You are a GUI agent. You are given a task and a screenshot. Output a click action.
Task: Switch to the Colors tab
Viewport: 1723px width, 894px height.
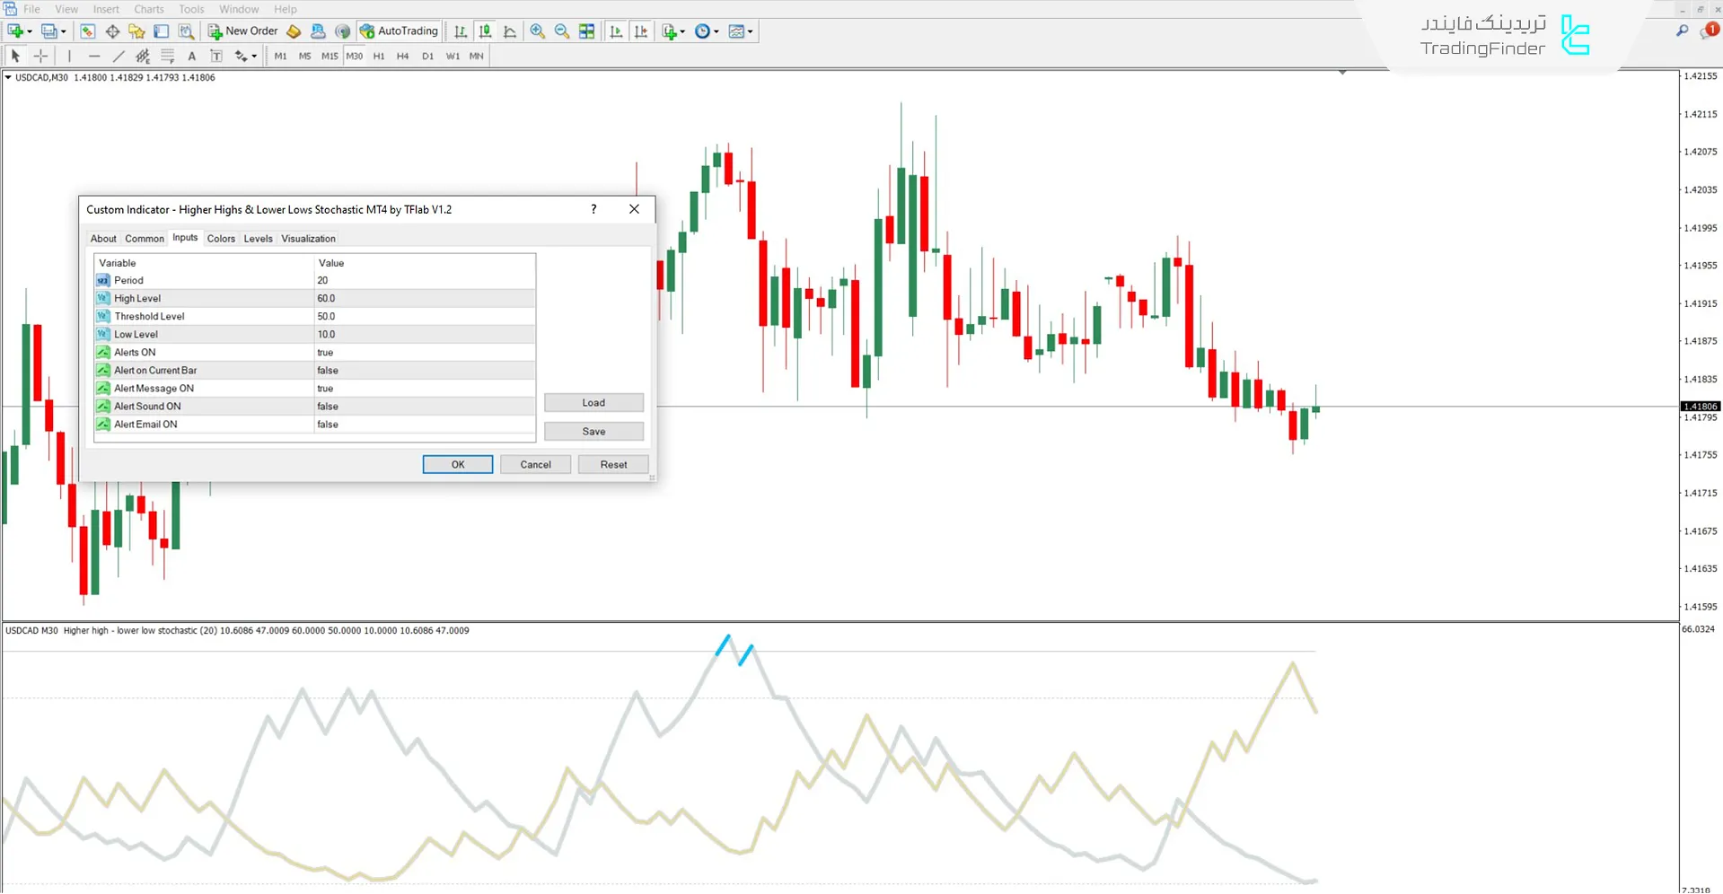click(221, 238)
